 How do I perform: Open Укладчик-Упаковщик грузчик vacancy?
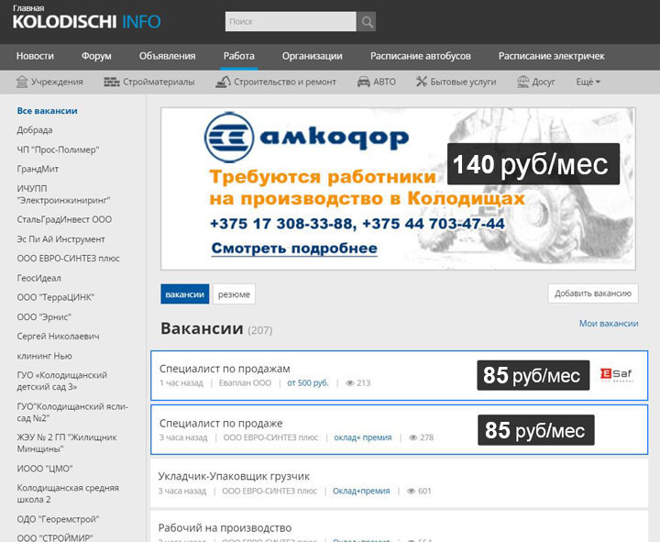(x=234, y=476)
